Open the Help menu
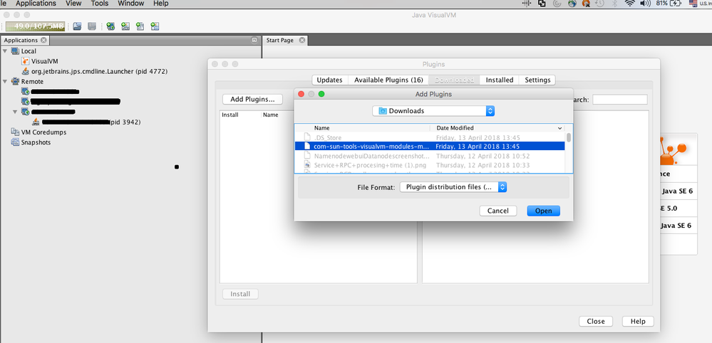 (x=161, y=4)
